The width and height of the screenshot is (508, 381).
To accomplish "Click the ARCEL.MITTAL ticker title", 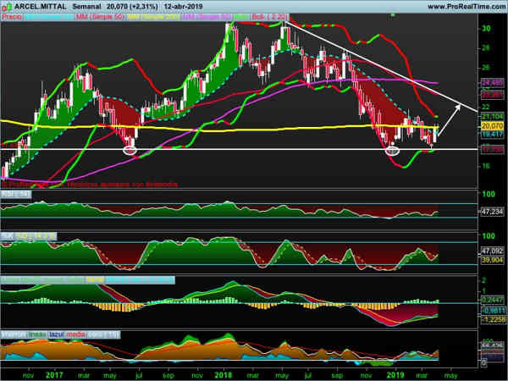I will pyautogui.click(x=41, y=7).
